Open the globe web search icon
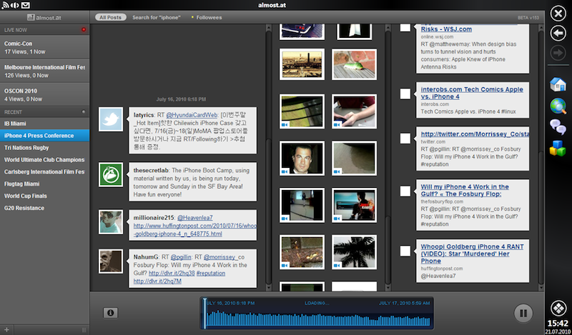 (558, 106)
